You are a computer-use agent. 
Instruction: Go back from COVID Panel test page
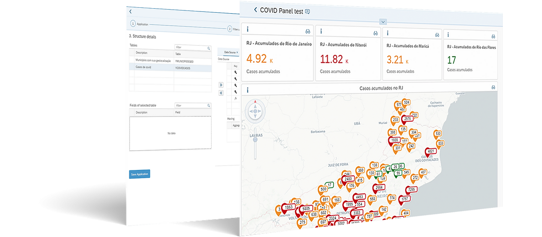256,10
